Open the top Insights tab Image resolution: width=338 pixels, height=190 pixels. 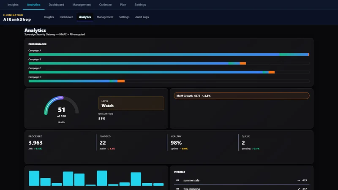[x=13, y=5]
